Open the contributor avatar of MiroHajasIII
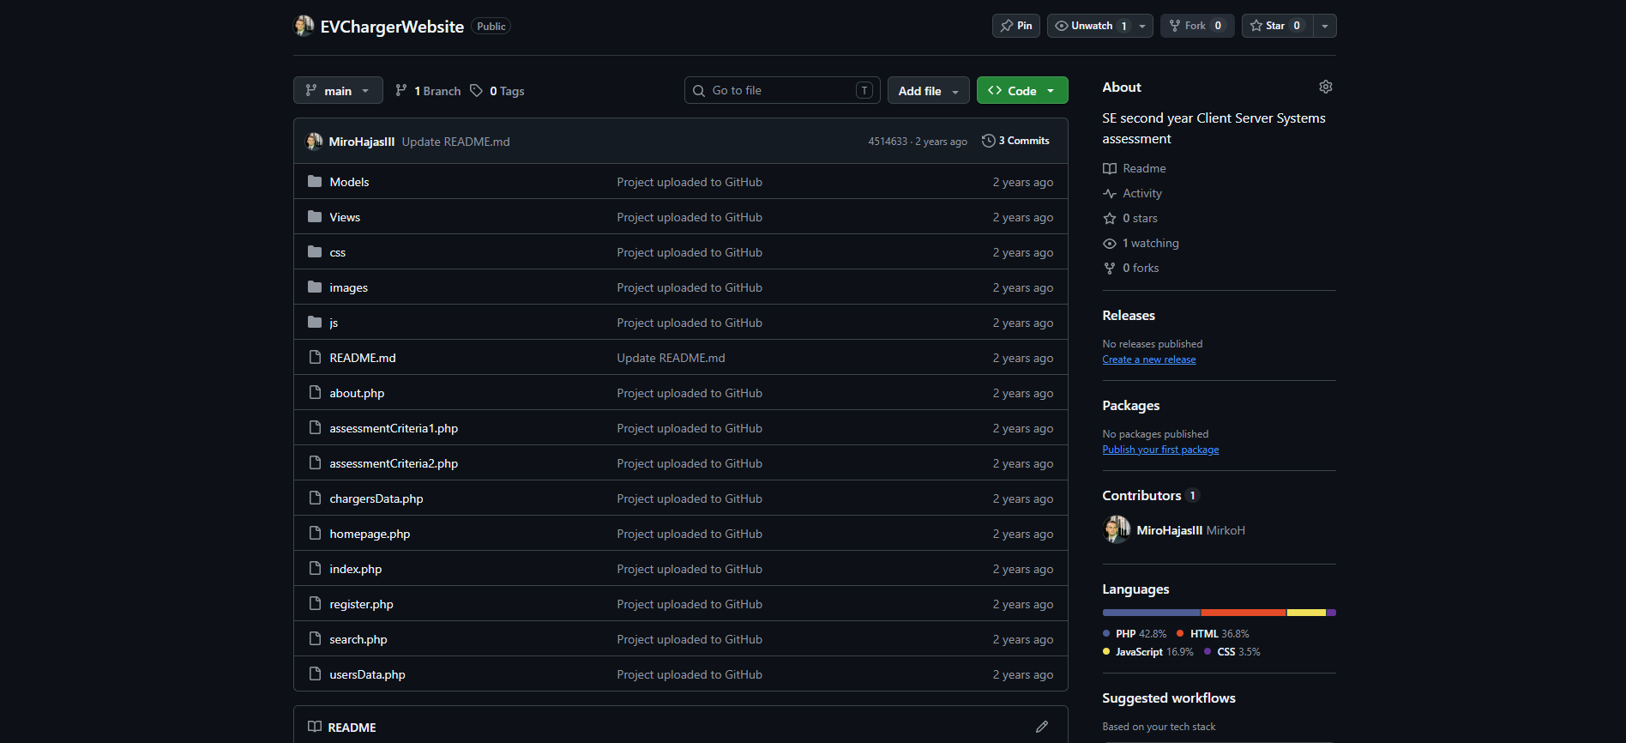The image size is (1626, 743). [1117, 529]
